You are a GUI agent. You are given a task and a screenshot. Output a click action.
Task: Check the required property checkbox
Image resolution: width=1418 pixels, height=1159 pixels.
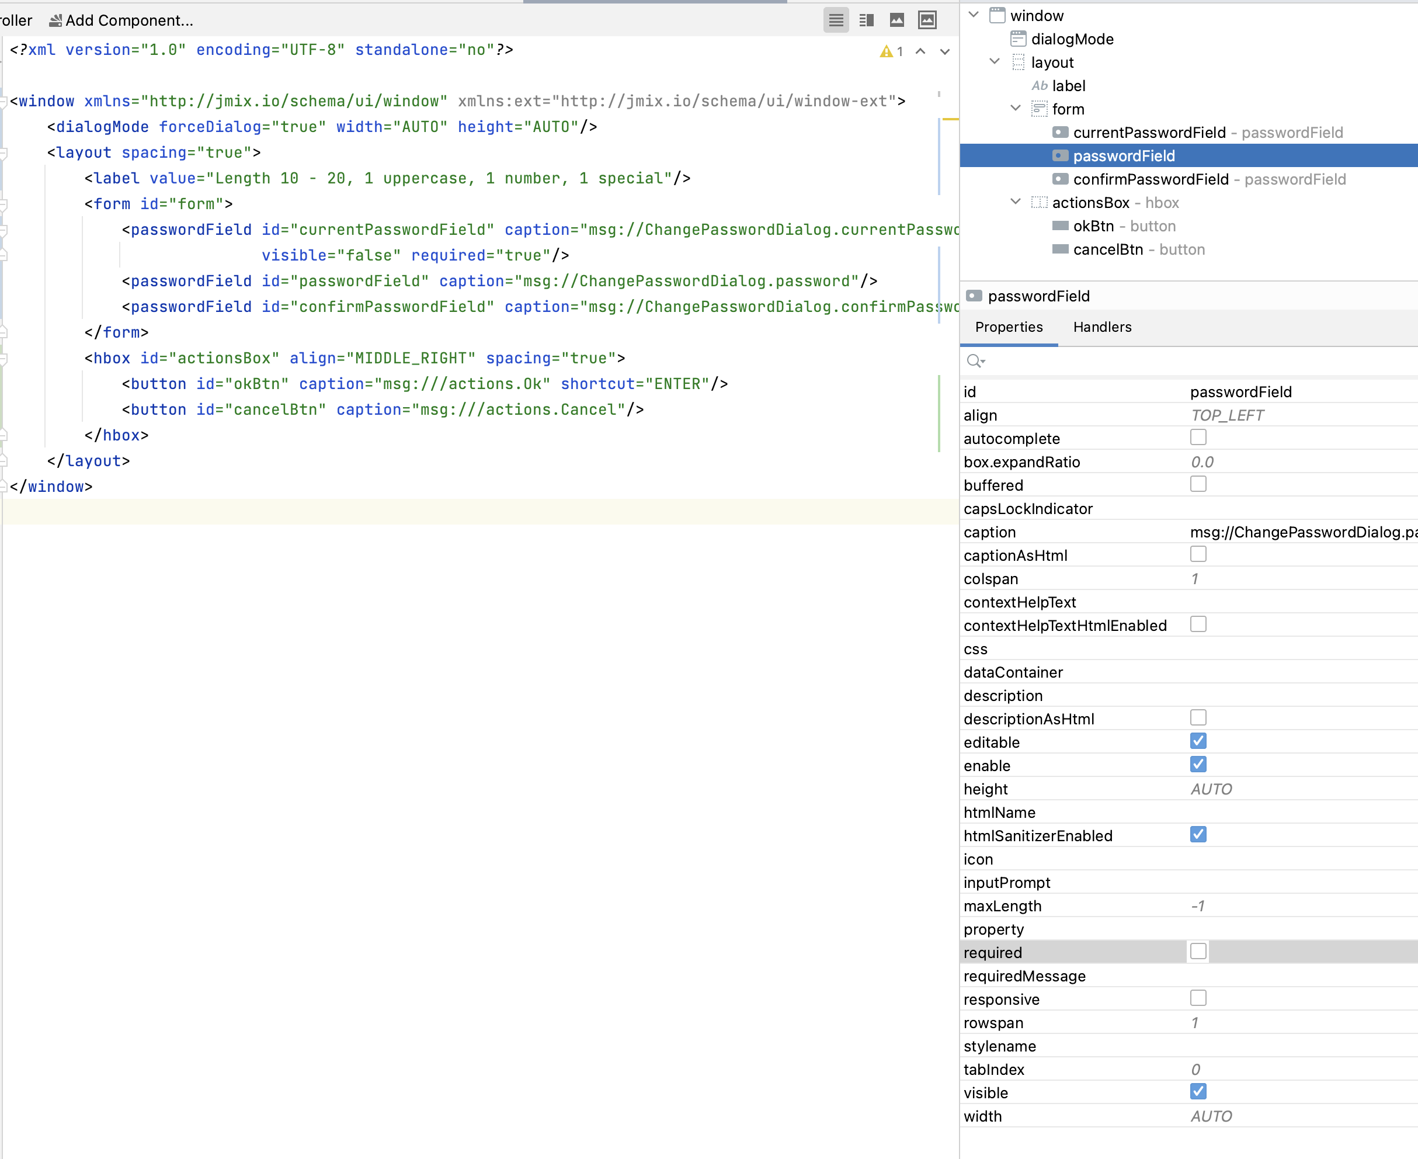(x=1198, y=952)
